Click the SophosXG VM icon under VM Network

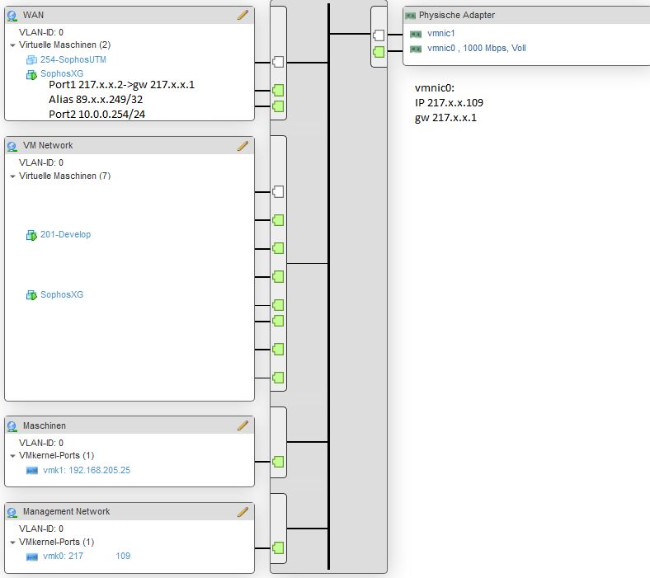(31, 295)
